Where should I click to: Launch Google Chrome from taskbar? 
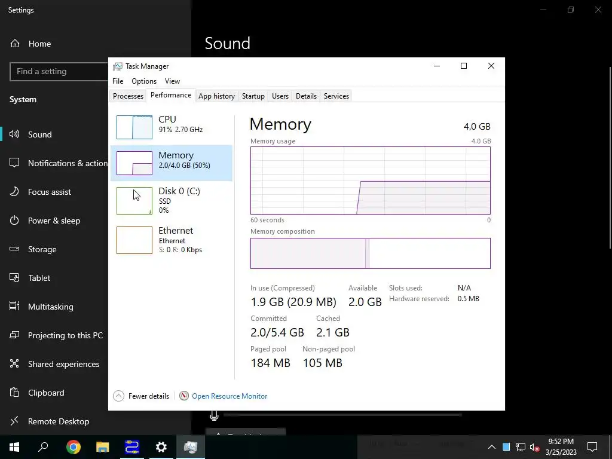(x=74, y=447)
